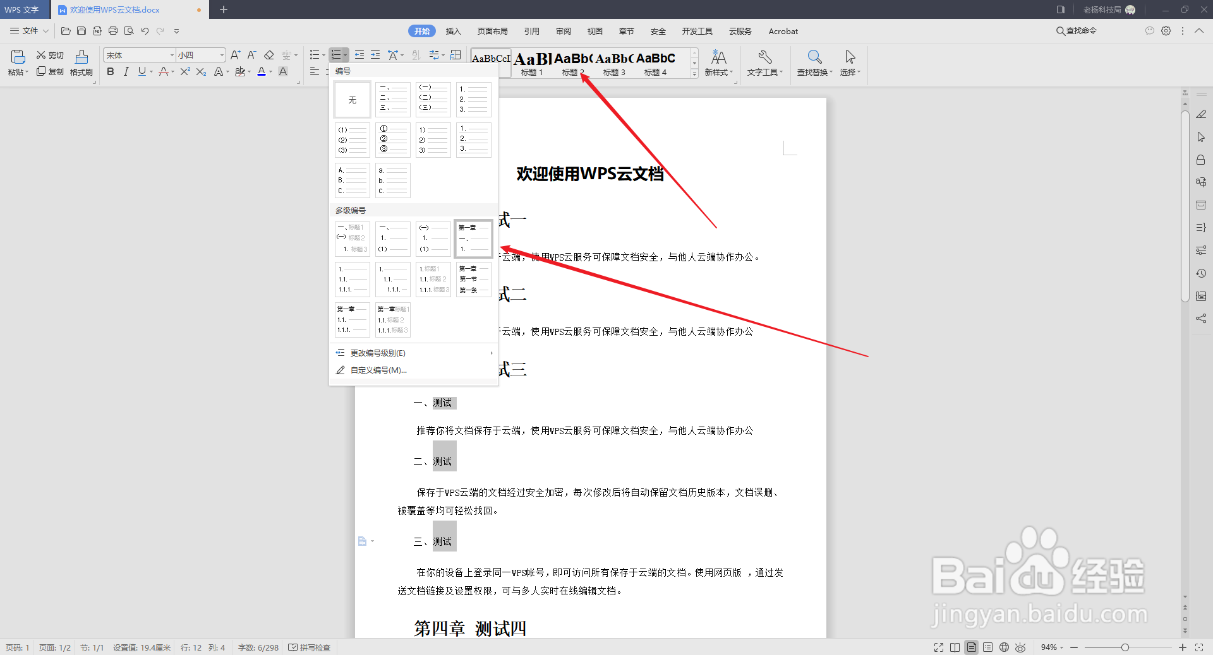Open a new document tab with plus
1213x655 pixels.
coord(224,9)
